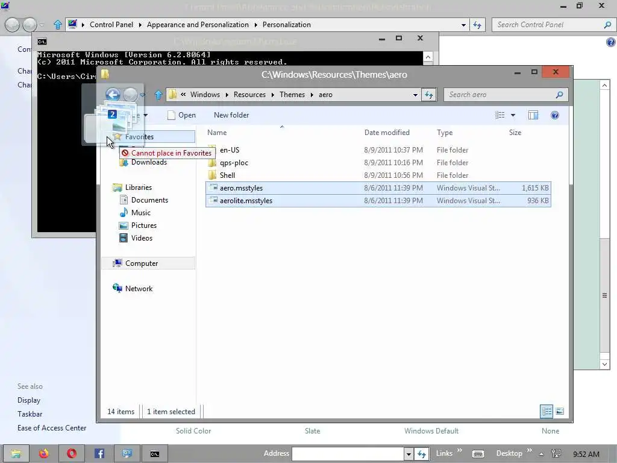
Task: Refresh the aero folder view
Action: coord(429,95)
